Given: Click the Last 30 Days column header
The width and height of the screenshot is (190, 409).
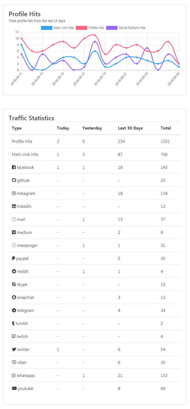Looking at the screenshot, I should 130,128.
